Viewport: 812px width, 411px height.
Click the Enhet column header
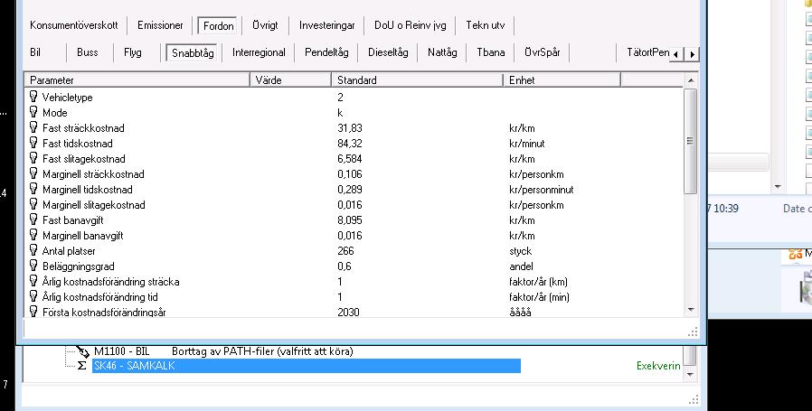tap(562, 80)
